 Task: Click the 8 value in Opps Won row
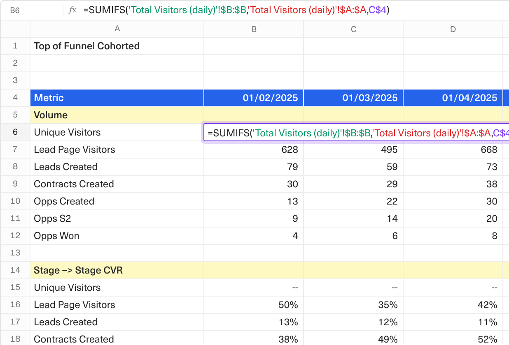453,236
